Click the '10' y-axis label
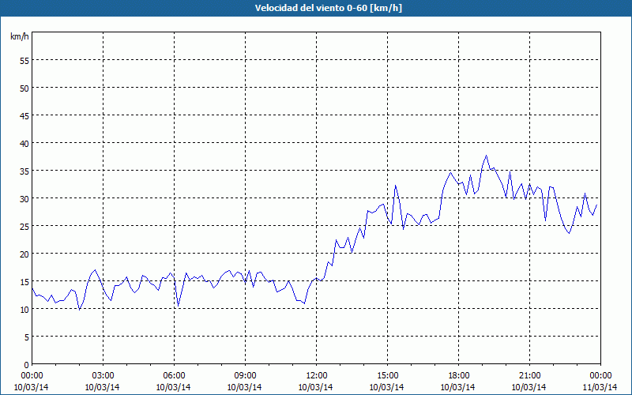 tap(24, 309)
